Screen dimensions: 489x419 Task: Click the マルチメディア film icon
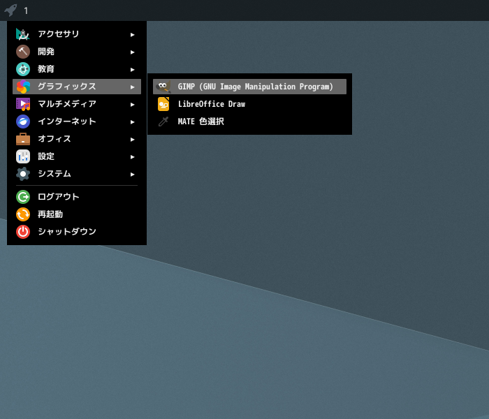23,104
